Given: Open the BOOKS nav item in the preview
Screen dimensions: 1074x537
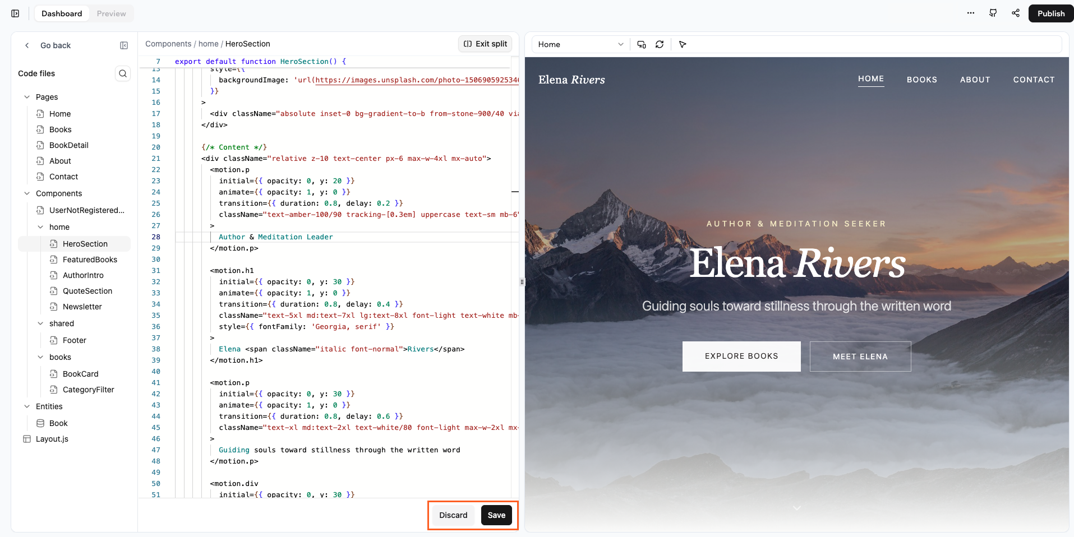Looking at the screenshot, I should pos(921,80).
